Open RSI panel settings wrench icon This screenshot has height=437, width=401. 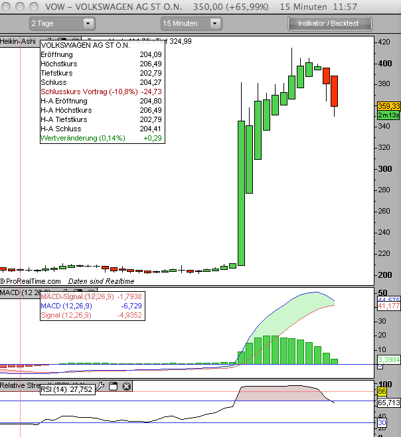tap(100, 387)
